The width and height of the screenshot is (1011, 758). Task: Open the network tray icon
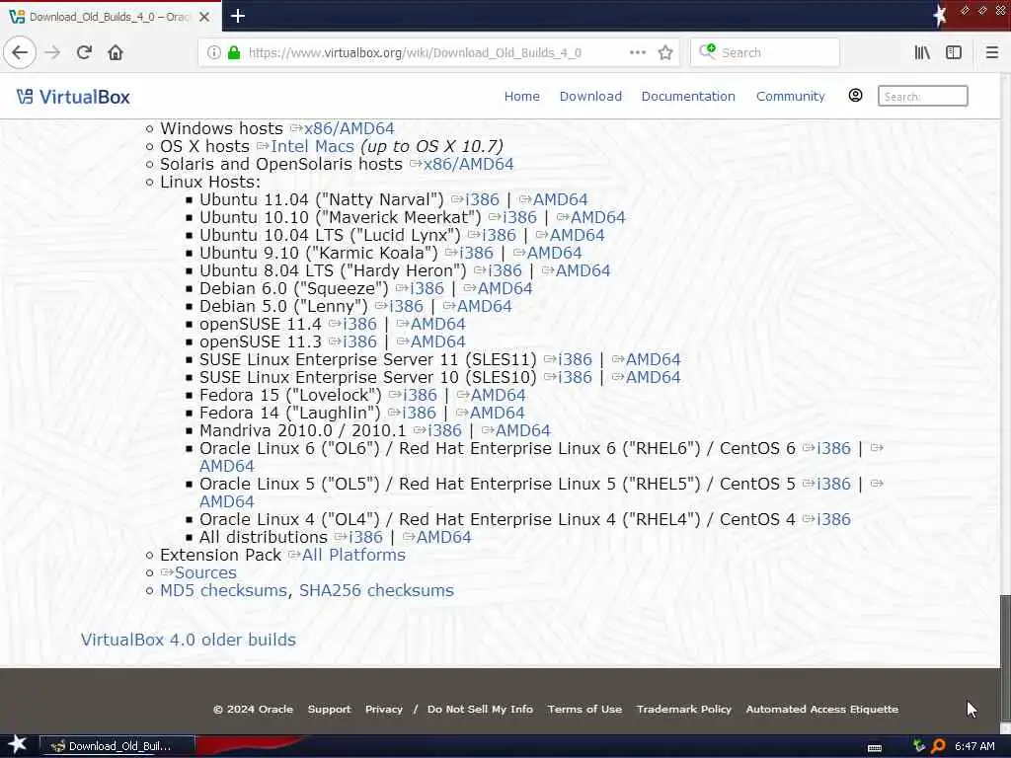pos(919,746)
